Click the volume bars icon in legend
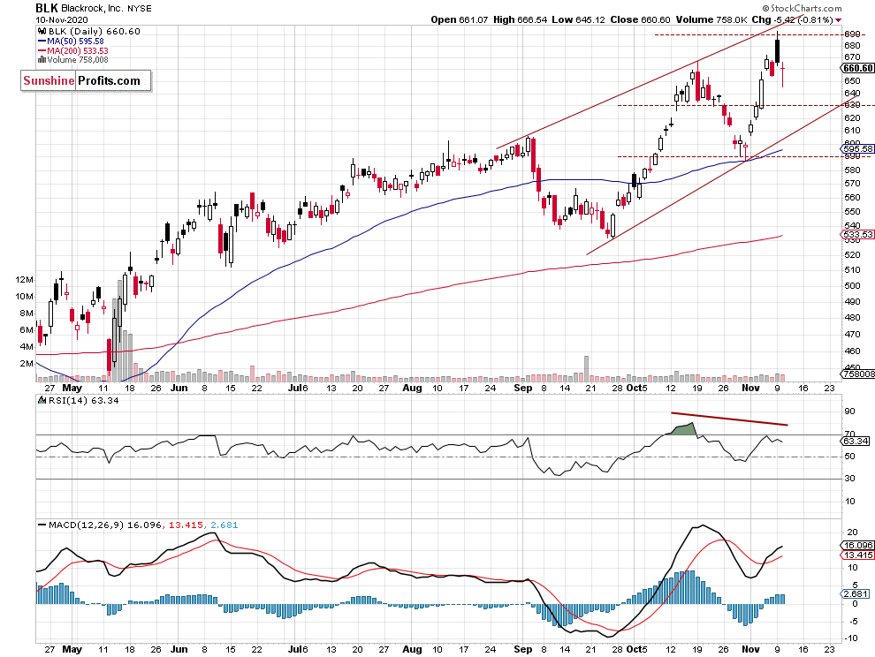This screenshot has width=875, height=657. [x=42, y=60]
